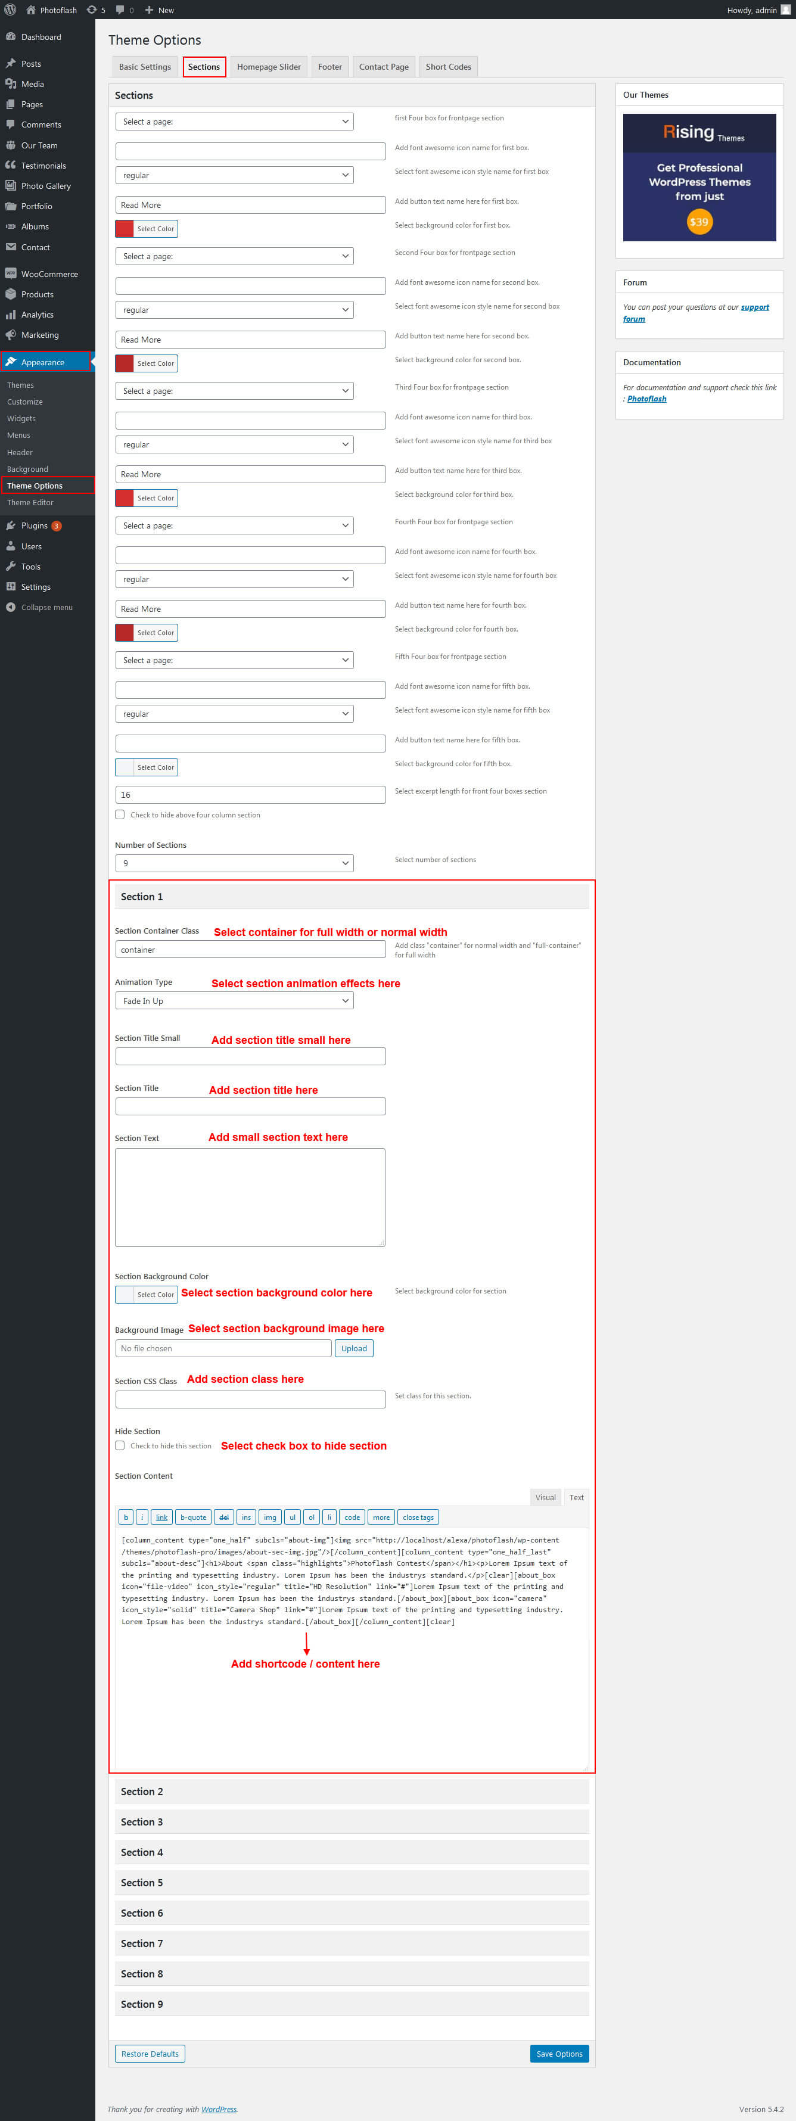Viewport: 796px width, 2121px height.
Task: Check hide above four column section box
Action: [120, 814]
